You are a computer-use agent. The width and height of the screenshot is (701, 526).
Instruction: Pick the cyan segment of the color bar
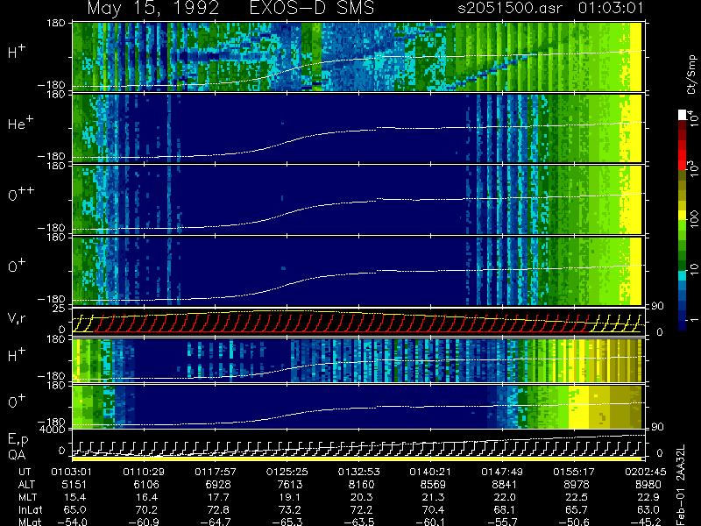coord(683,276)
